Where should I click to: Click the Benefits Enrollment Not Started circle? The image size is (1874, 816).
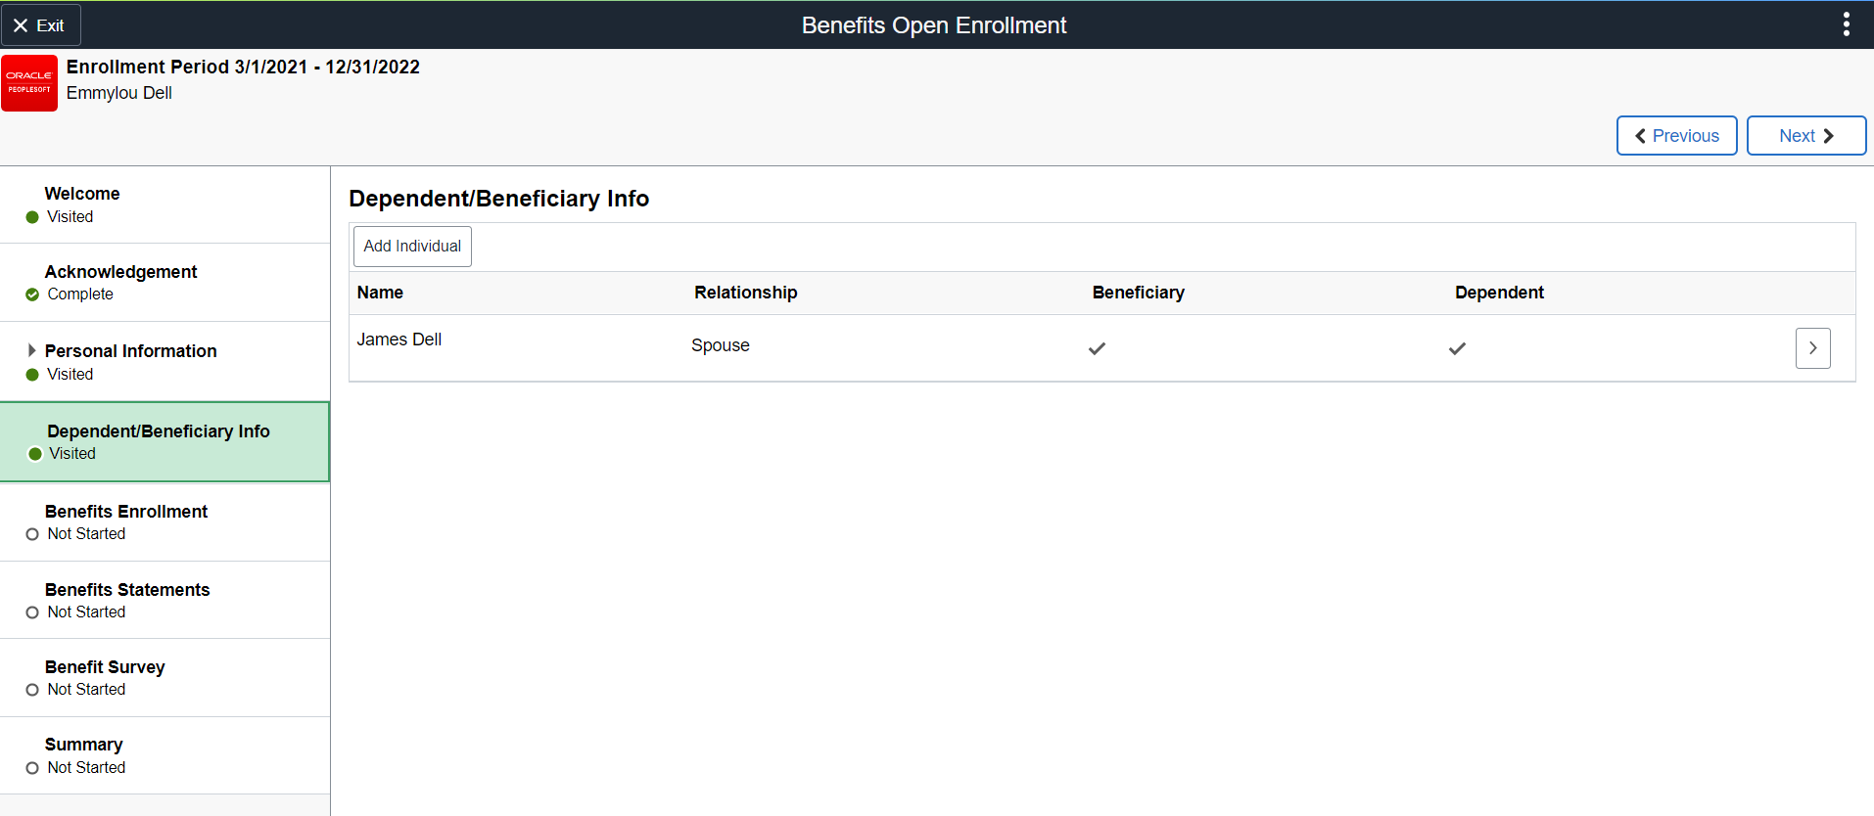point(32,534)
